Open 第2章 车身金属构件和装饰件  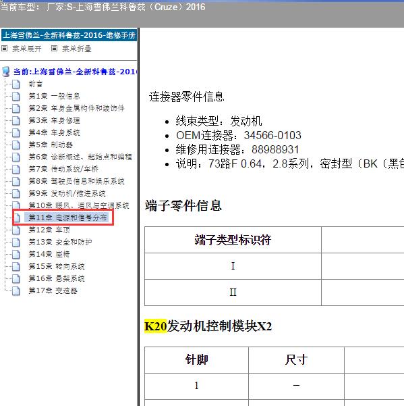pos(76,108)
